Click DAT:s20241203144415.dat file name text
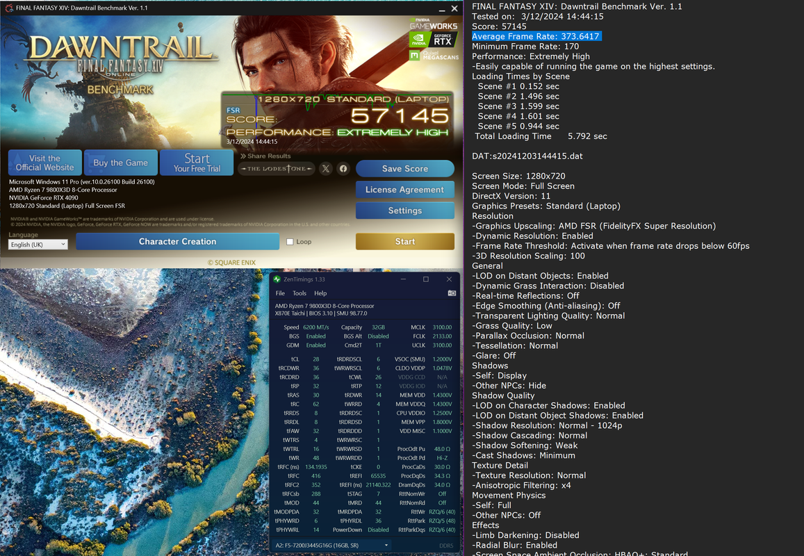804x556 pixels. pyautogui.click(x=527, y=156)
